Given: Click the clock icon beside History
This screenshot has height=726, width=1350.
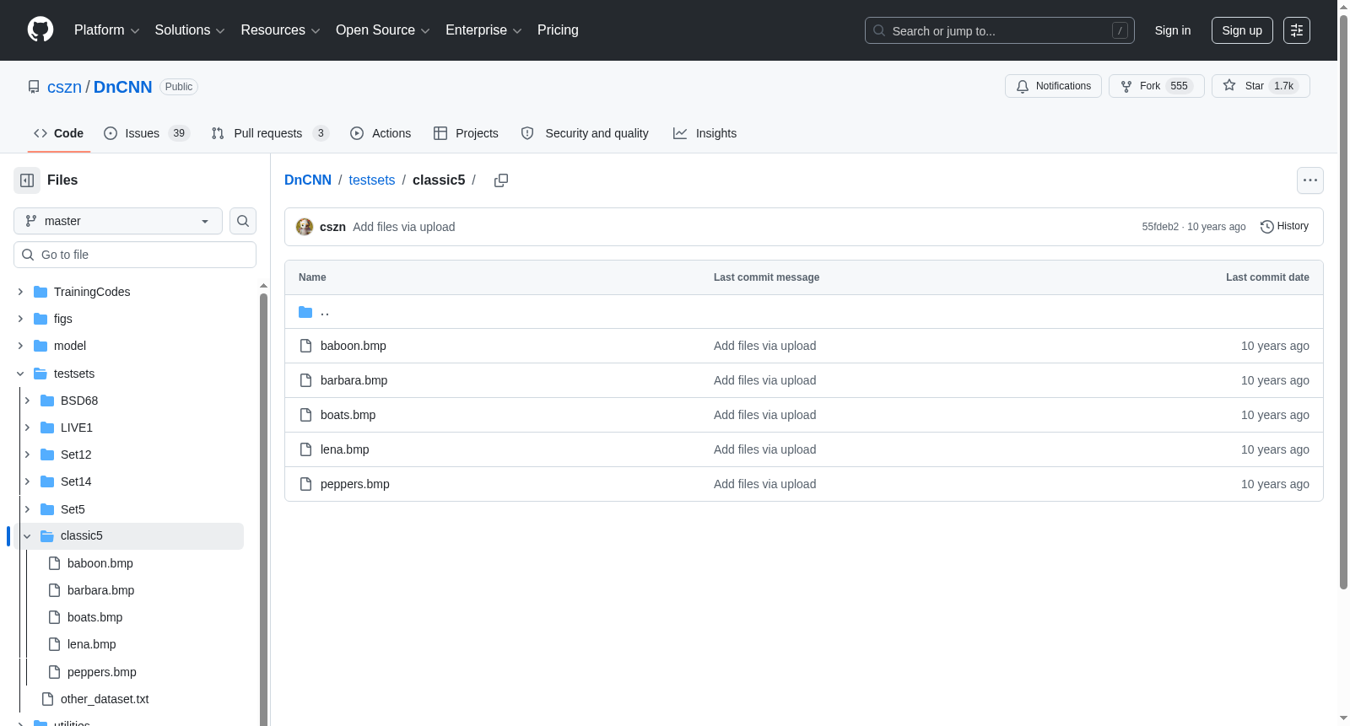Looking at the screenshot, I should tap(1267, 227).
